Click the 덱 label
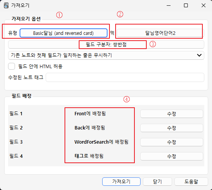 click(x=112, y=33)
